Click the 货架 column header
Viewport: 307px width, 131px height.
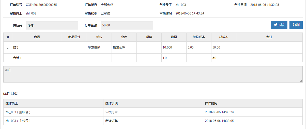click(149, 37)
